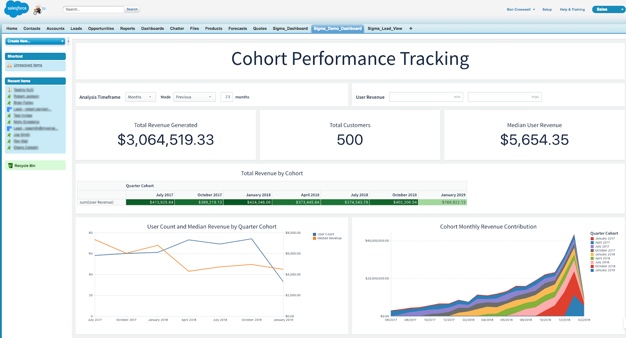Open the Months timeframe dropdown
Screen dimensions: 626x338
(140, 97)
